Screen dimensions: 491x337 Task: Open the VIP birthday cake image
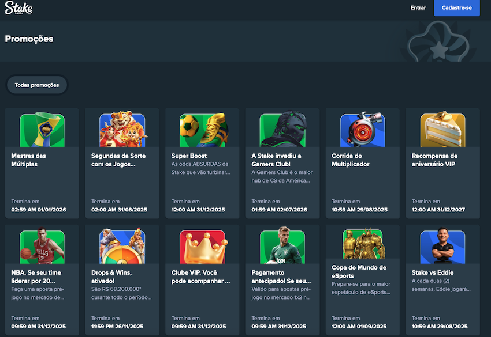tap(443, 129)
